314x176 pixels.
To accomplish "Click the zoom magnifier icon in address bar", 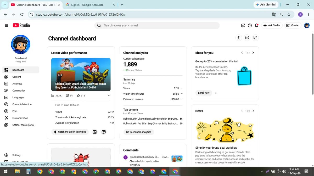I will click(x=282, y=15).
